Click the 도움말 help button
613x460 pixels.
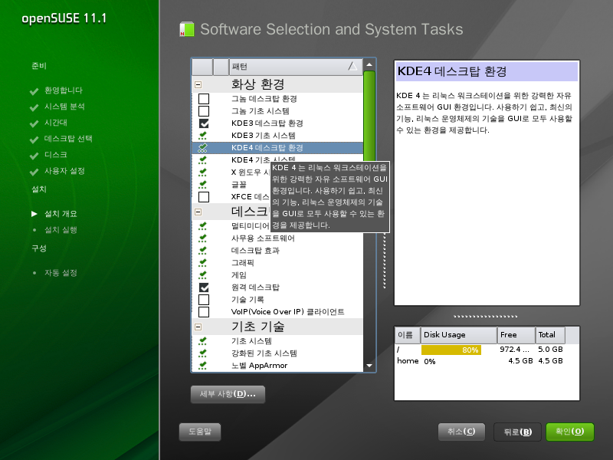coord(200,432)
